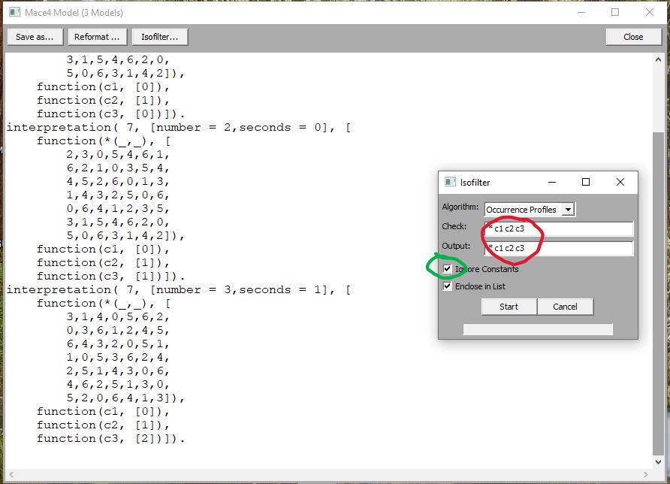Click the vertical scrollbar up arrow
Screen dimensions: 670x484
coord(658,60)
